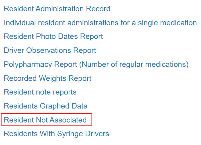Open the Recorded Weights Report
The width and height of the screenshot is (201, 145).
pos(48,78)
